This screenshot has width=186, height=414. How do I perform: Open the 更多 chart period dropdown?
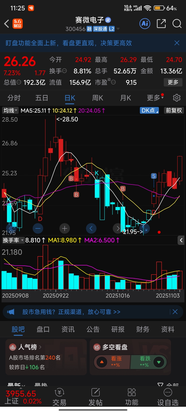(155, 98)
